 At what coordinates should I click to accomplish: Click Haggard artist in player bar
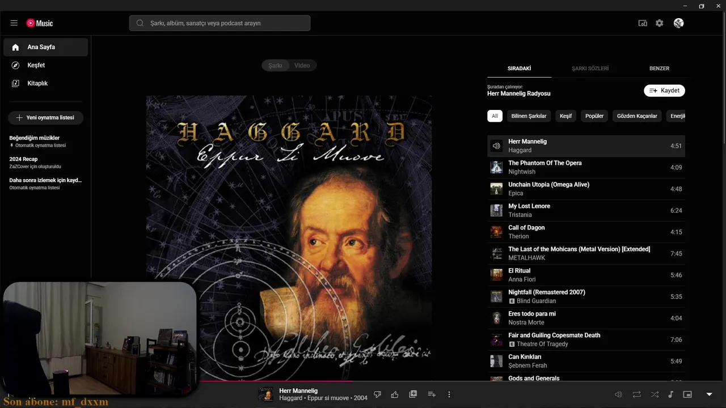290,398
